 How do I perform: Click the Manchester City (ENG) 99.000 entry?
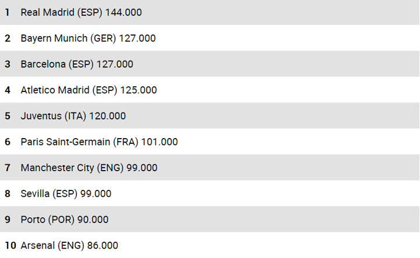point(89,168)
